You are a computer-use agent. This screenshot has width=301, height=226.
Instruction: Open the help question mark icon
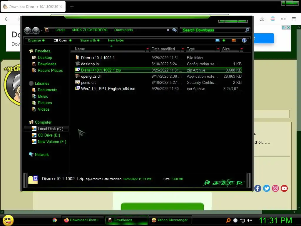[x=244, y=40]
